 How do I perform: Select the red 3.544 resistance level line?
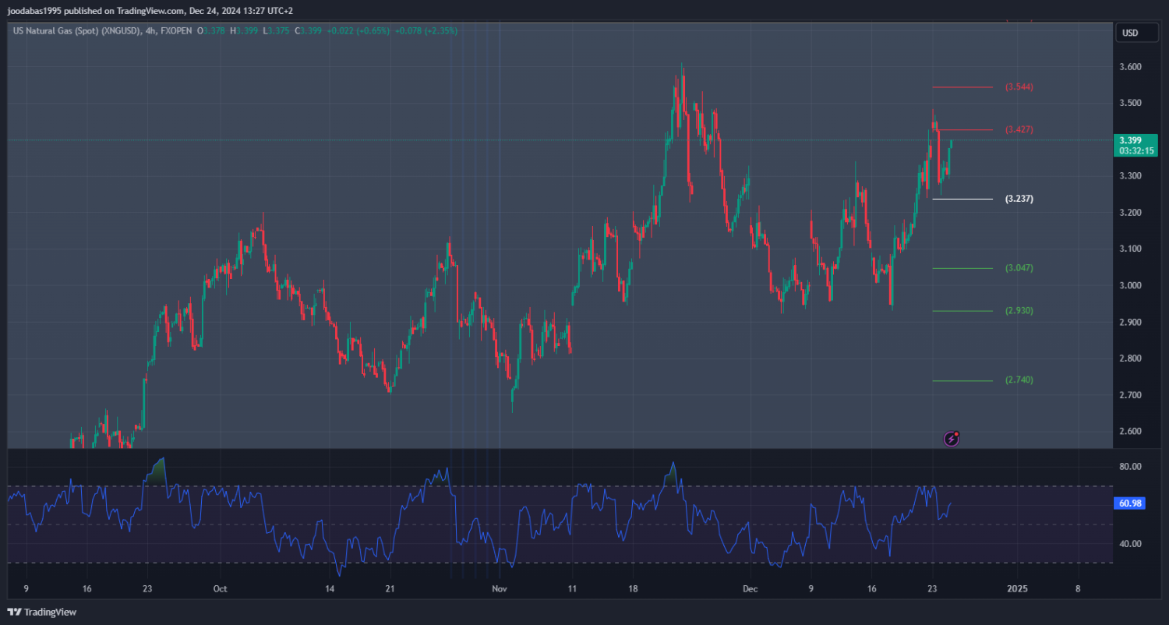pos(962,87)
